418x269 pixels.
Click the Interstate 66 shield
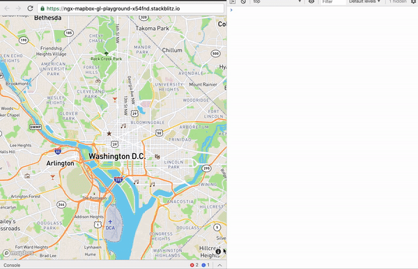pos(58,151)
